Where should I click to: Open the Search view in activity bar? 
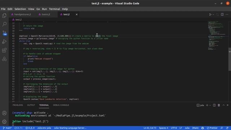pyautogui.click(x=4, y=24)
